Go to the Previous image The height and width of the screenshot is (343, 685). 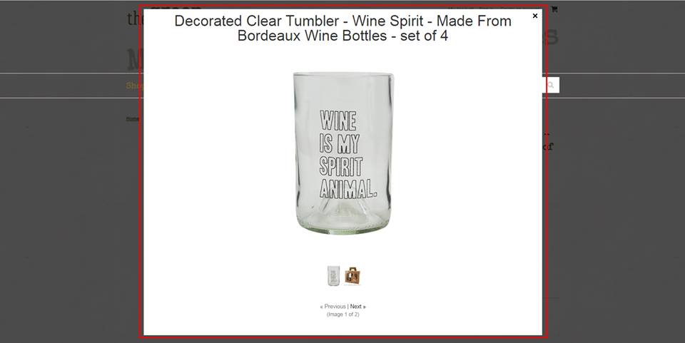(x=335, y=307)
